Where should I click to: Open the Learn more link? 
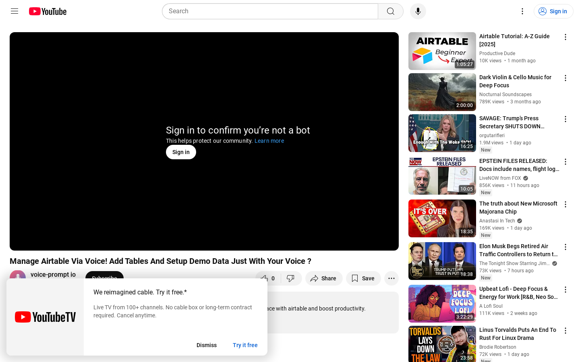[269, 141]
